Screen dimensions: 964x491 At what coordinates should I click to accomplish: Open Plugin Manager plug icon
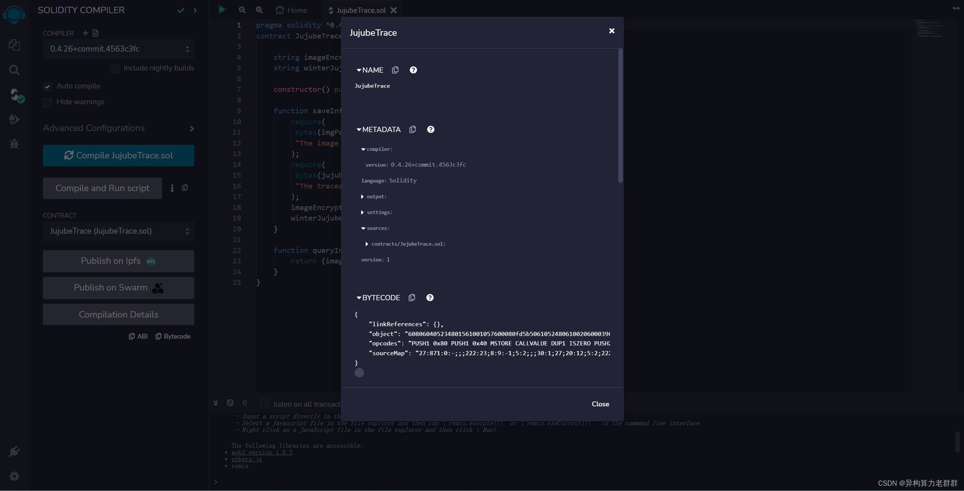(14, 451)
